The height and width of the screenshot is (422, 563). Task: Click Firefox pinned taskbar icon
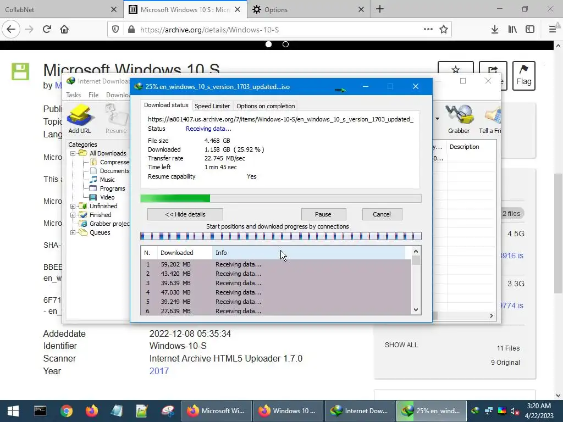click(x=92, y=411)
